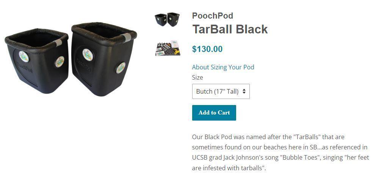Screen dimensions: 387x193
Task: Click the embossed PoochPod text on left pod
Action: click(x=25, y=67)
